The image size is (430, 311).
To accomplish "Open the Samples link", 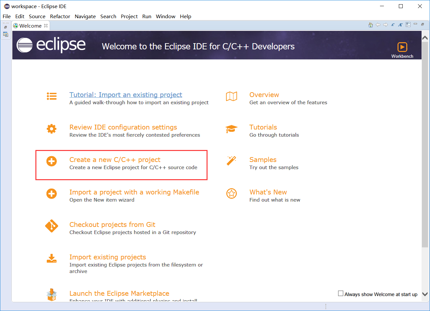I will (x=263, y=160).
